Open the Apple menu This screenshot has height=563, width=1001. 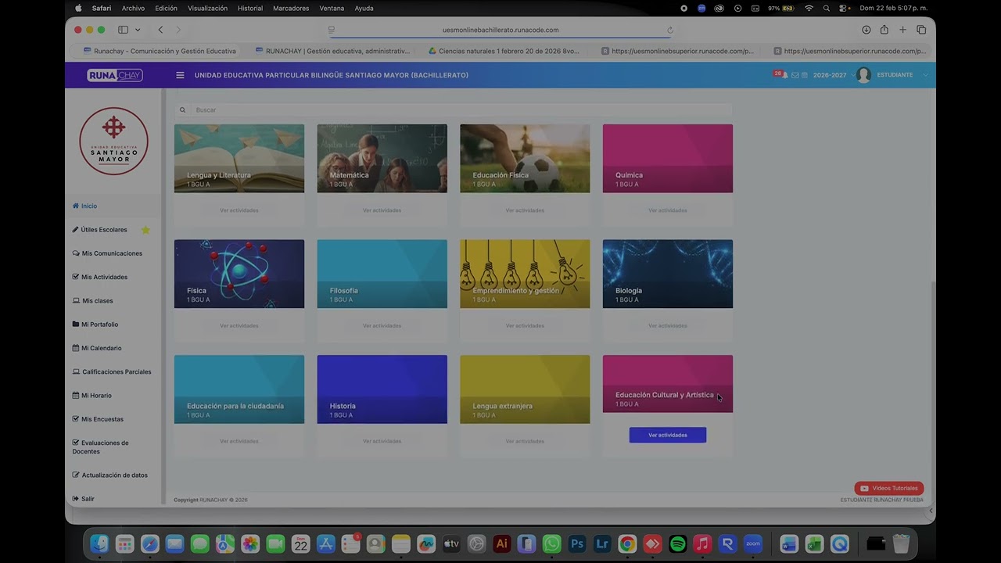pos(78,8)
